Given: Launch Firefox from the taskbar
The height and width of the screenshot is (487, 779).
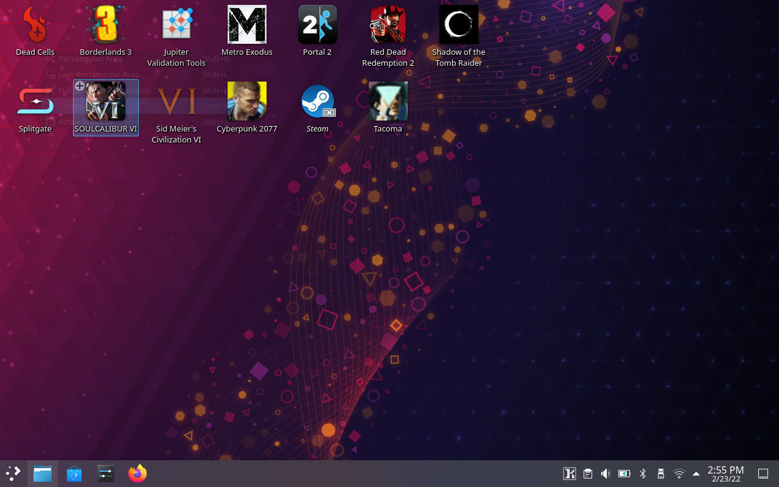Looking at the screenshot, I should click(138, 474).
